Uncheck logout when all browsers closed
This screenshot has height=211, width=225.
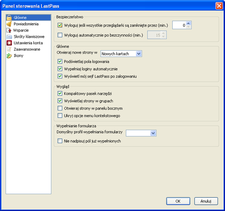(x=60, y=25)
